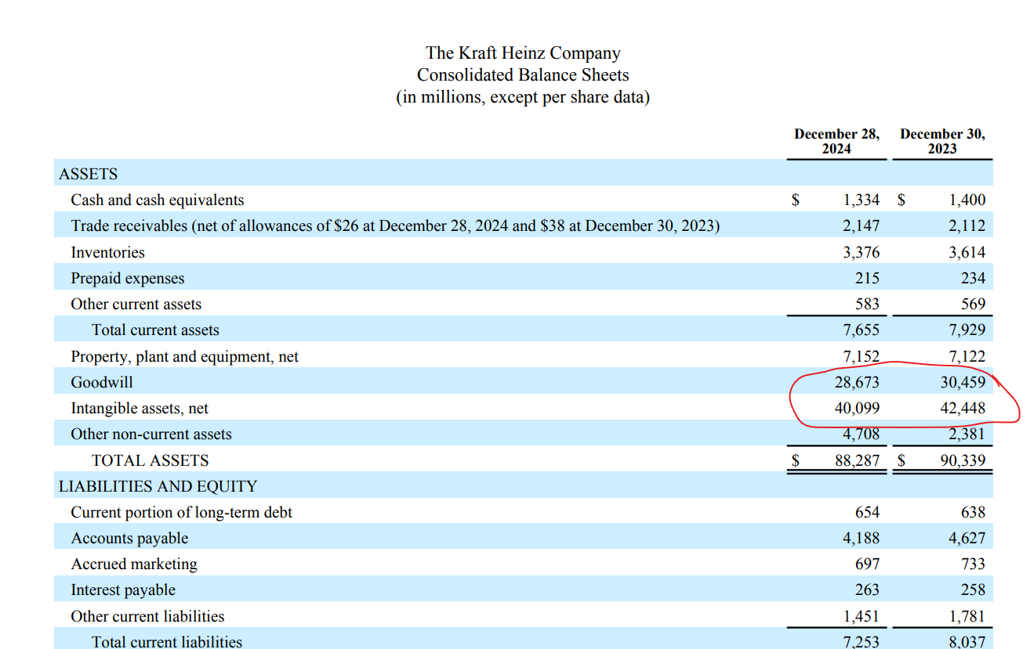Click the 'Interest payable' row label
This screenshot has height=649, width=1023.
tap(123, 590)
